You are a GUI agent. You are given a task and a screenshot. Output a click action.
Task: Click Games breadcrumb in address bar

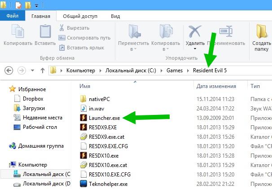tap(175, 70)
